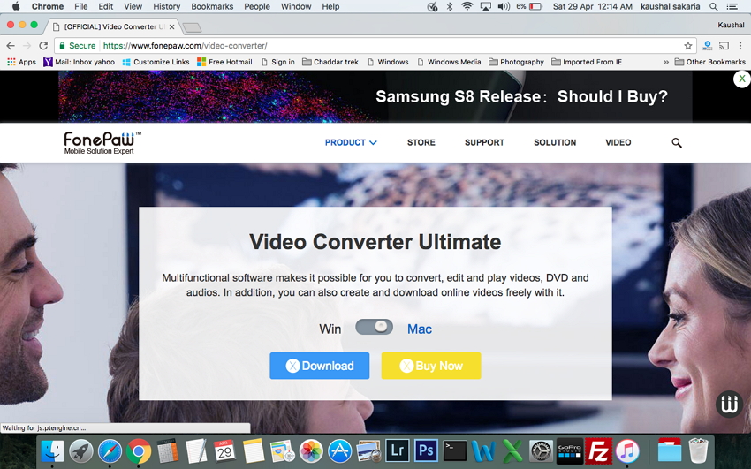Viewport: 751px width, 469px height.
Task: Bookmark this page with the star icon
Action: pos(687,46)
